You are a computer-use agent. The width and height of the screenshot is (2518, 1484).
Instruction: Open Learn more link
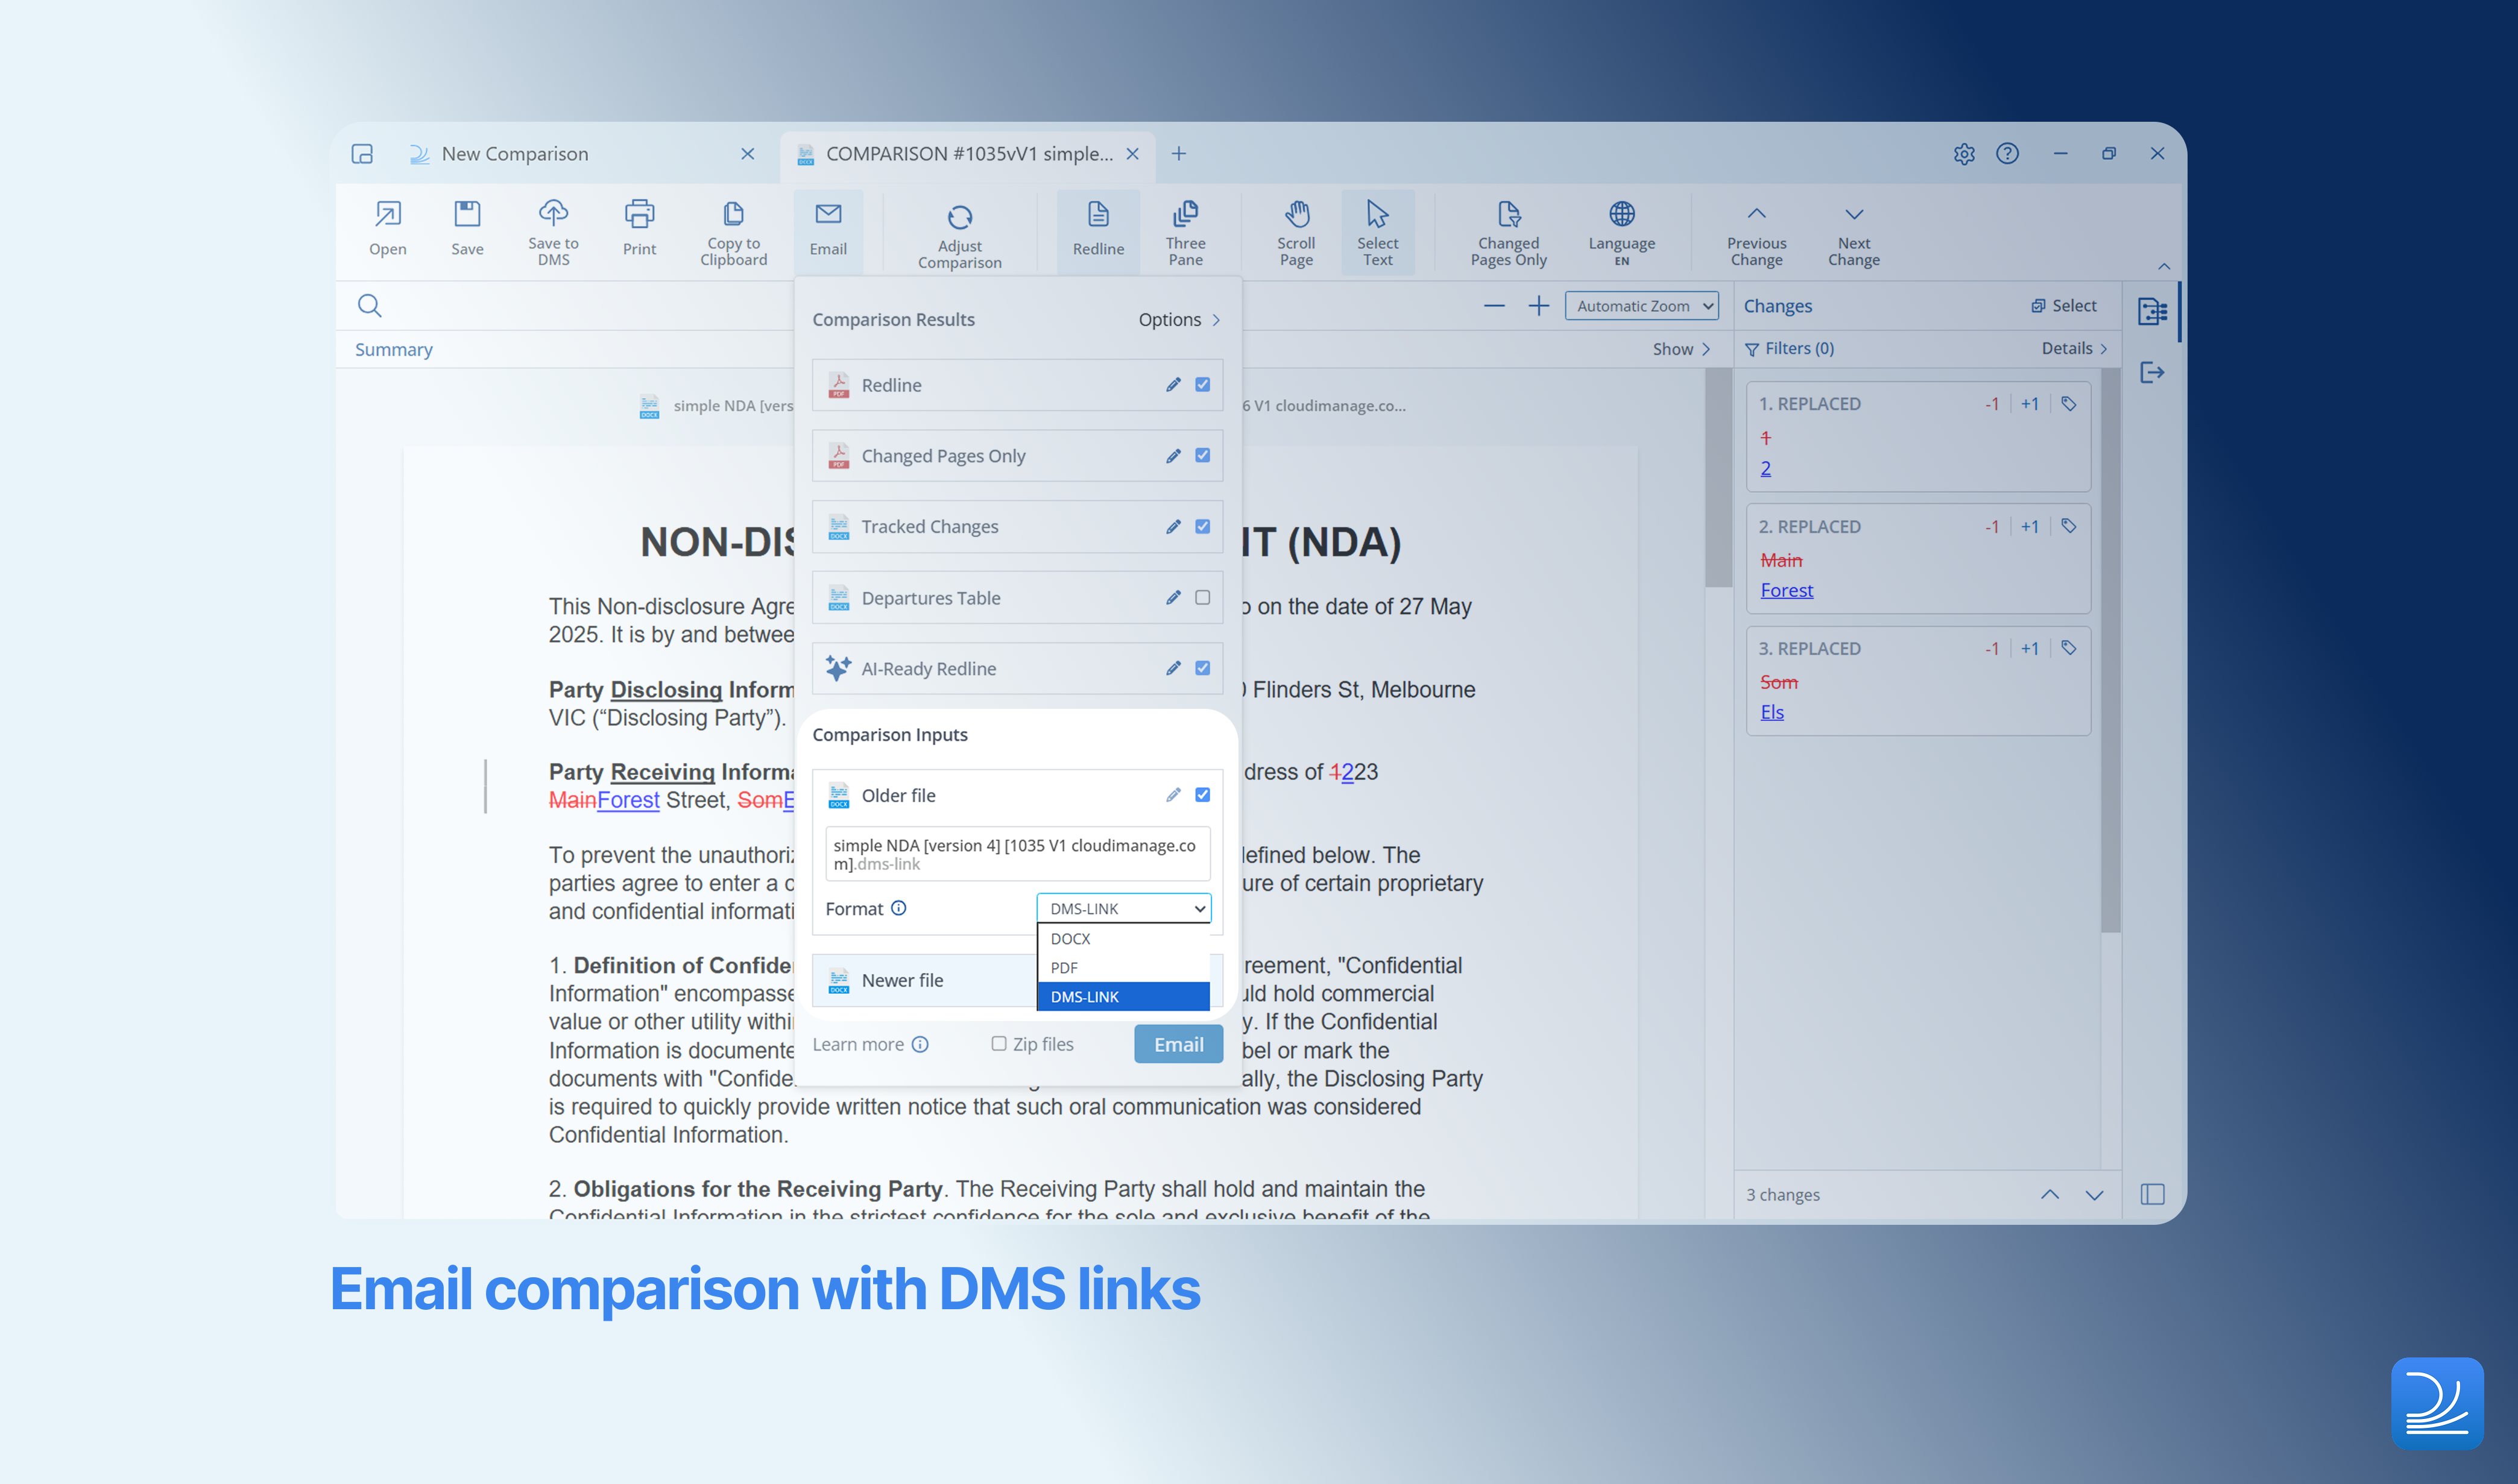[870, 1044]
